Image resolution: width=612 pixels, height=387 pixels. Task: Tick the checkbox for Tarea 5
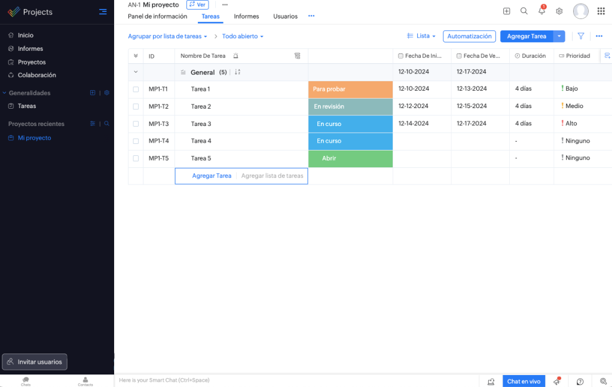(x=136, y=158)
